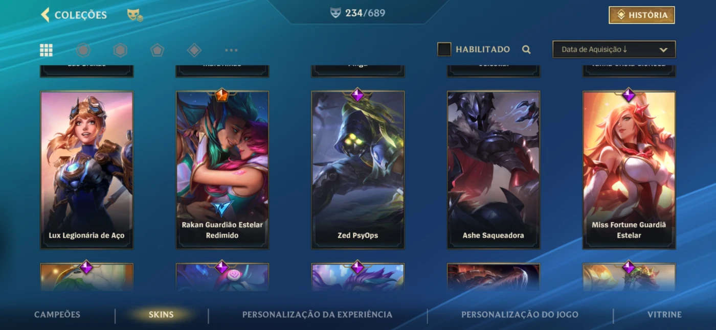Open skin search with the magnifier icon

coord(526,50)
